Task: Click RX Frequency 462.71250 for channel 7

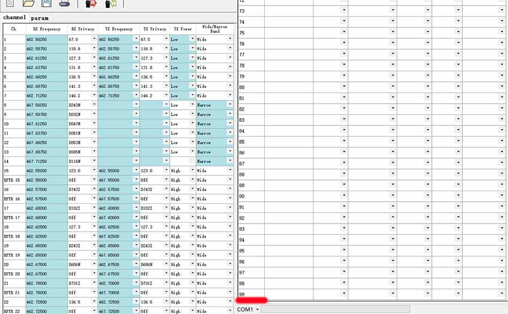Action: pos(47,96)
